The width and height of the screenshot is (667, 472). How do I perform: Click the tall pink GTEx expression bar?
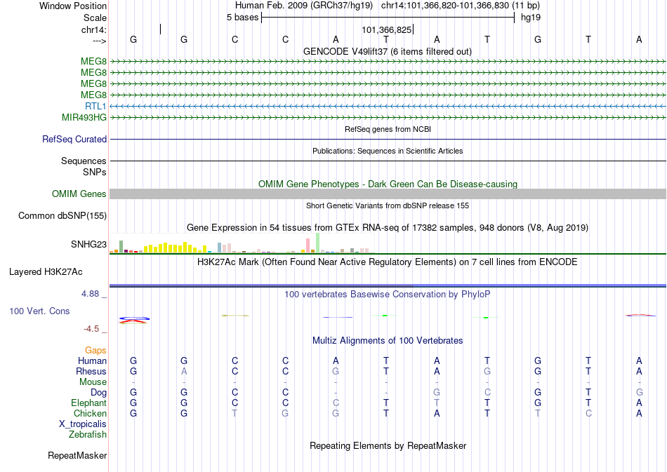[308, 245]
